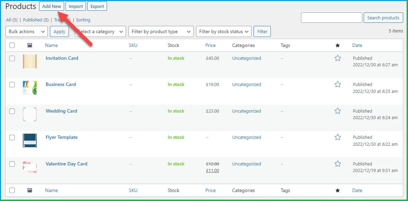Toggle featured star for Valentine Day Card
This screenshot has height=201, width=408.
pyautogui.click(x=337, y=164)
